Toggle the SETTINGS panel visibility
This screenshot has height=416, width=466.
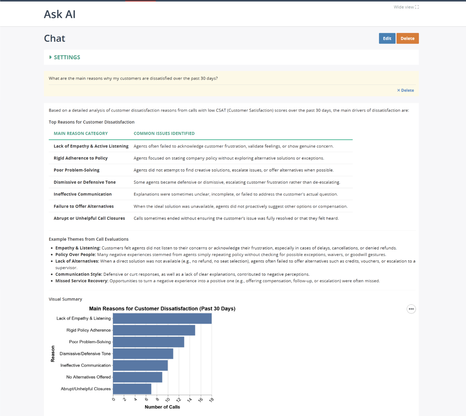click(67, 57)
